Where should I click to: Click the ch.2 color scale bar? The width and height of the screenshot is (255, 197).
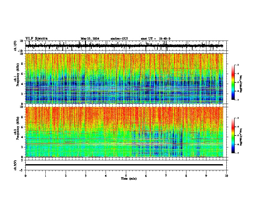click(233, 136)
